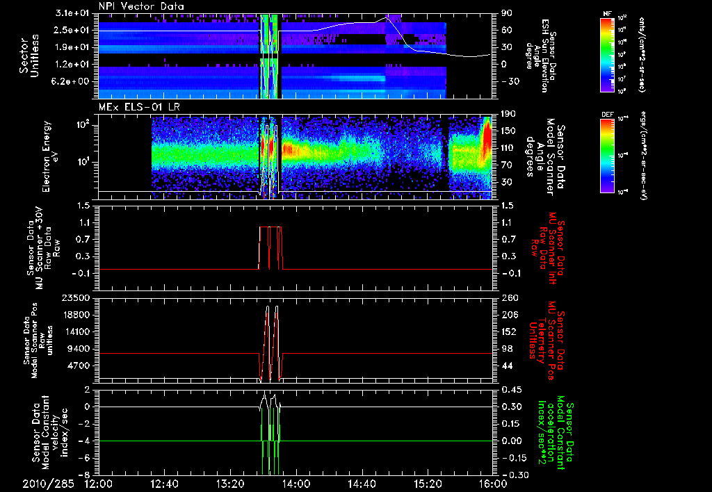Click the 15:20 time axis label
The image size is (712, 492).
[x=428, y=484]
